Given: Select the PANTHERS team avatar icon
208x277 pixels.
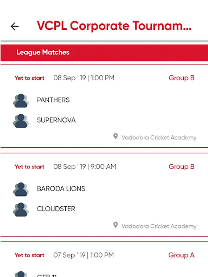Looking at the screenshot, I should 21,101.
